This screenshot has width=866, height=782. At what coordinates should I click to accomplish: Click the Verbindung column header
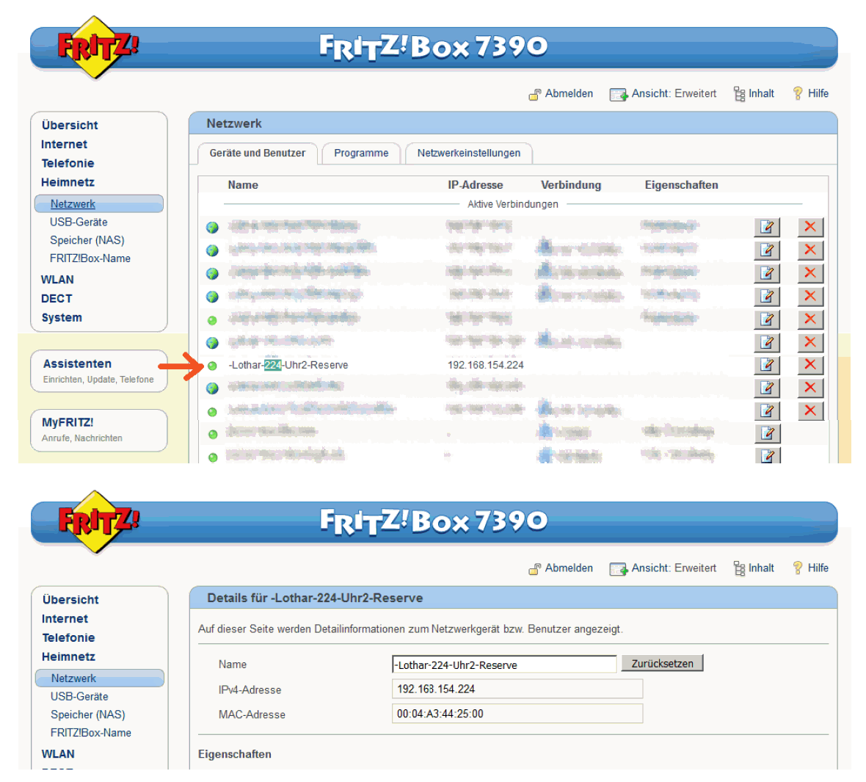pyautogui.click(x=571, y=185)
